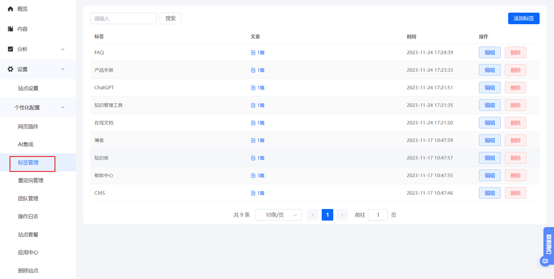The height and width of the screenshot is (279, 554).
Task: Open 网页插件 in sidebar
Action: 28,127
